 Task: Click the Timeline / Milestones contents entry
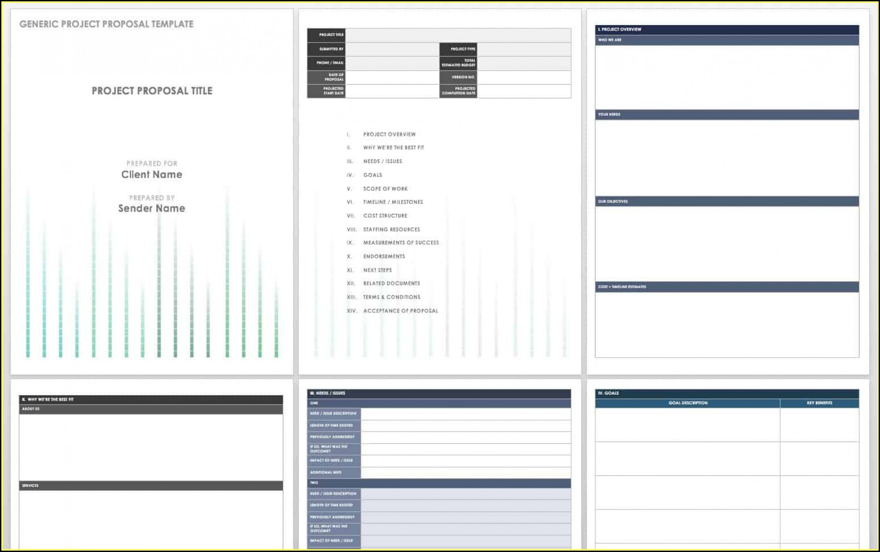pyautogui.click(x=393, y=202)
